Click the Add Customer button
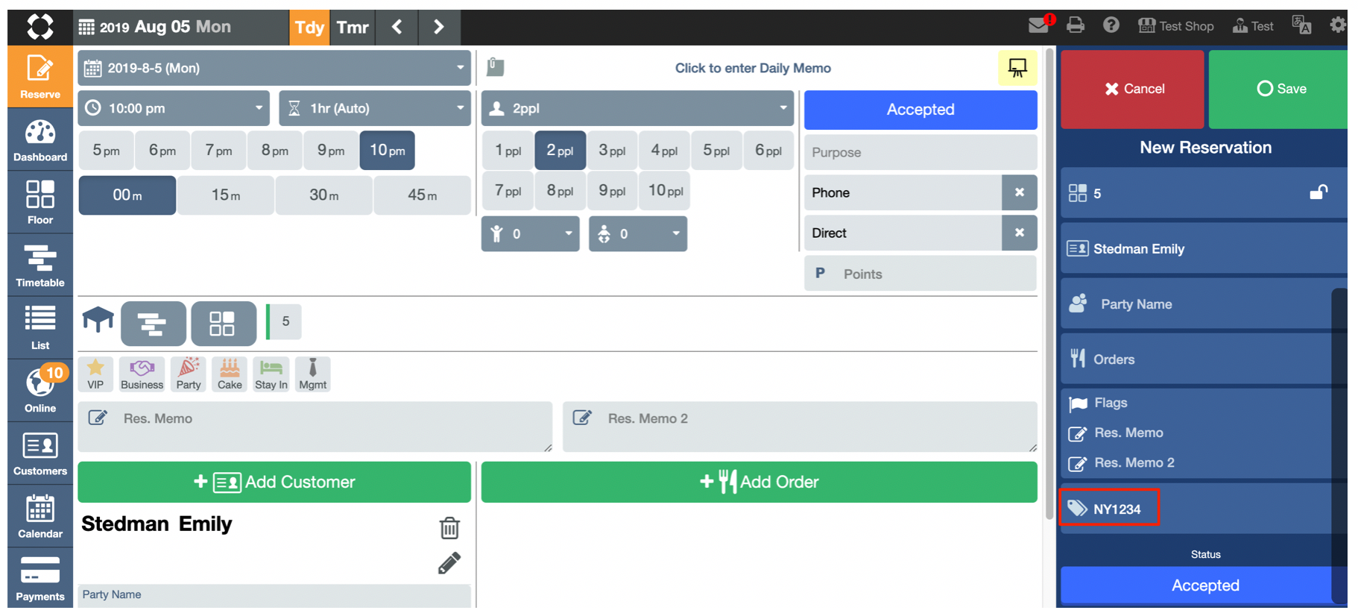 click(274, 482)
